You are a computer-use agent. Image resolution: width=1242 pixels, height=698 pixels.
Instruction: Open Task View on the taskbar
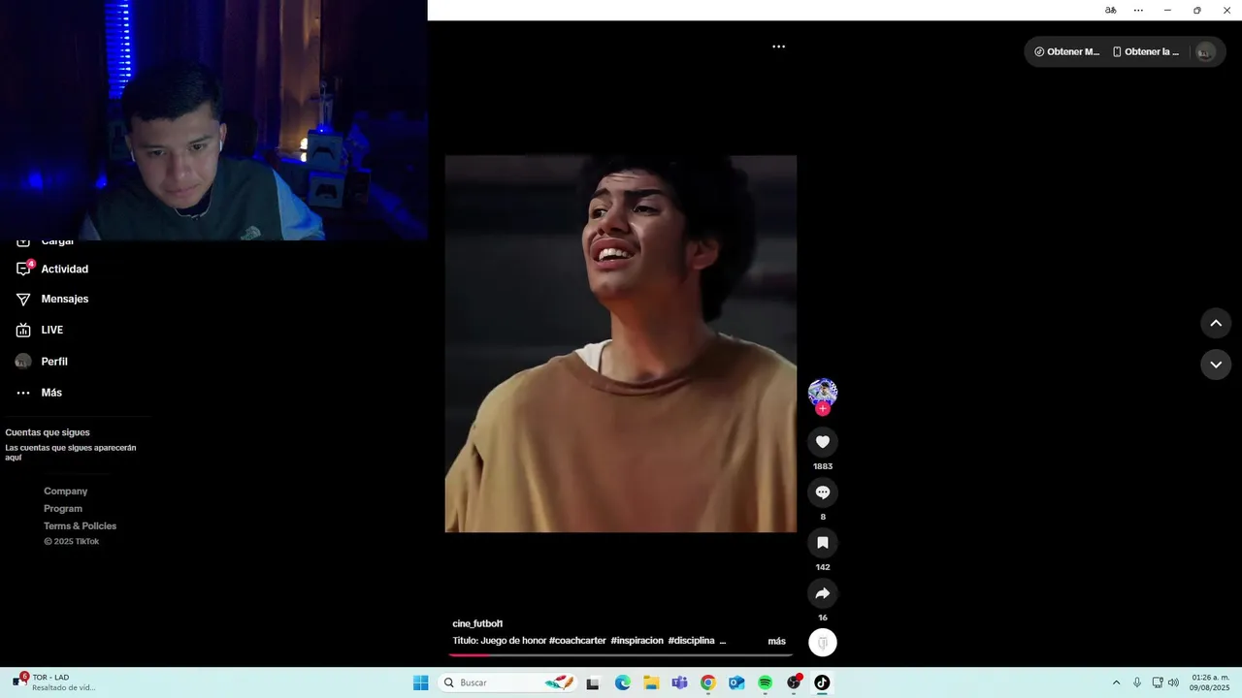(x=593, y=683)
